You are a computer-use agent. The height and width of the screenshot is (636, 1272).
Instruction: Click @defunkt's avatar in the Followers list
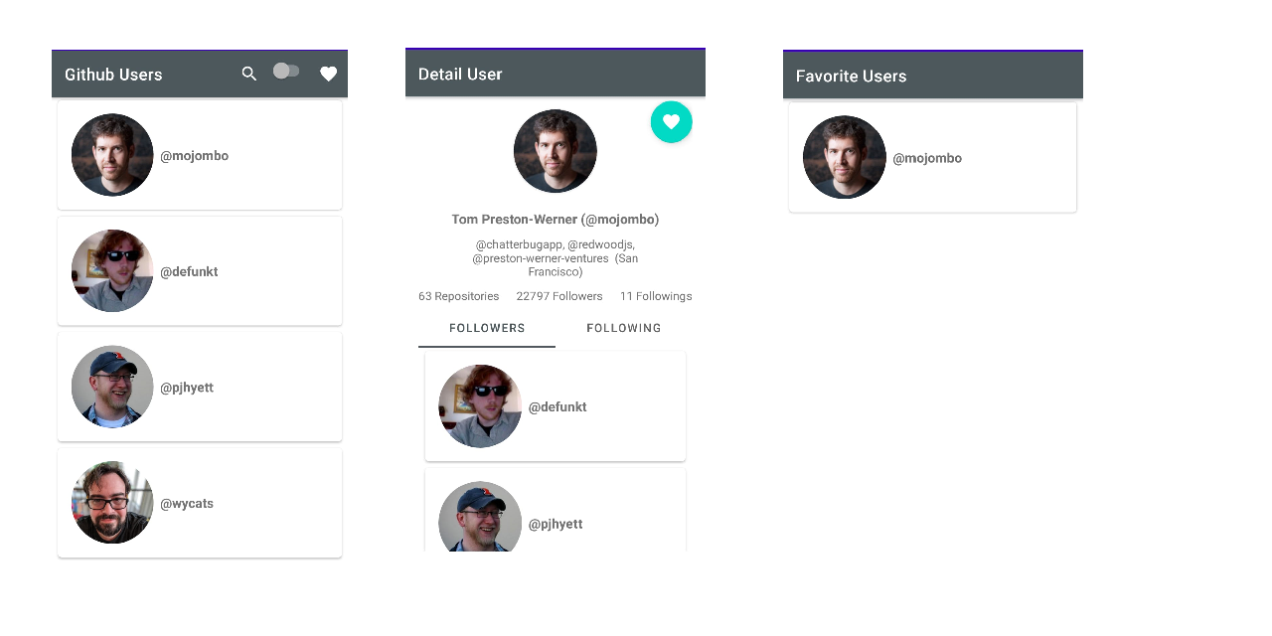480,406
